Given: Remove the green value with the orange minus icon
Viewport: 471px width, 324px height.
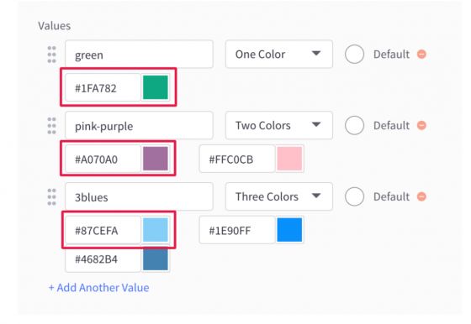Looking at the screenshot, I should pos(421,55).
